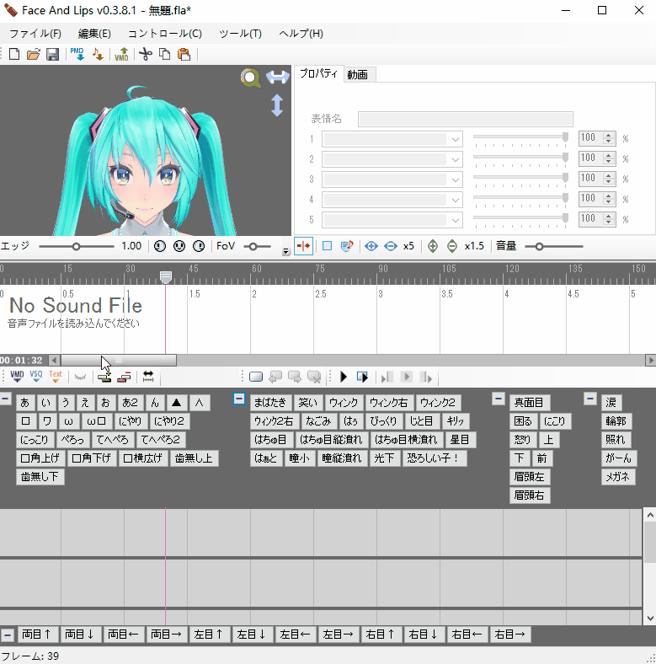
Task: Click the 真面目 eyebrow button
Action: click(x=529, y=402)
